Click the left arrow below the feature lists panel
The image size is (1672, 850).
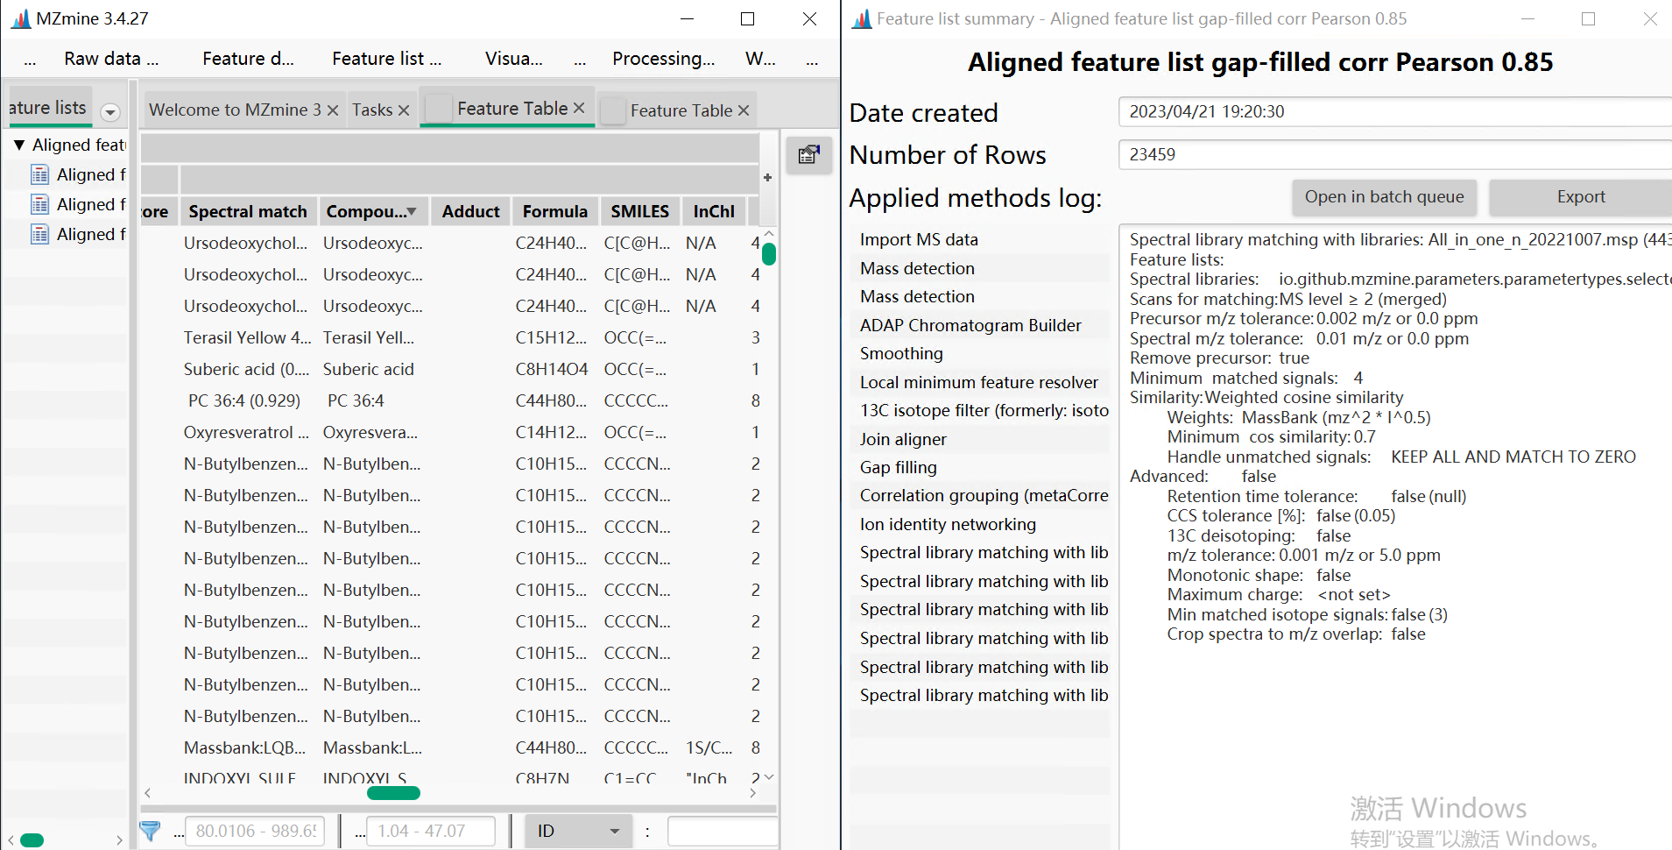pos(10,839)
